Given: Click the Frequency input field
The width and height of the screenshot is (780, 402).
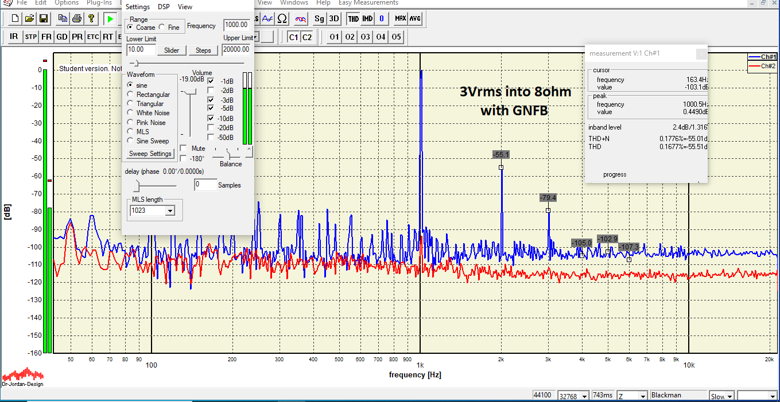Looking at the screenshot, I should [x=236, y=25].
